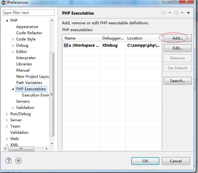The image size is (198, 173).
Task: Select Servers in the tree
Action: pyautogui.click(x=23, y=101)
